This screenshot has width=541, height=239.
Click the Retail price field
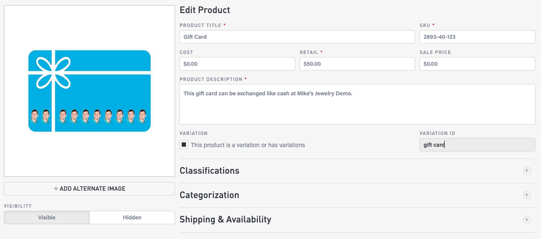(x=357, y=64)
